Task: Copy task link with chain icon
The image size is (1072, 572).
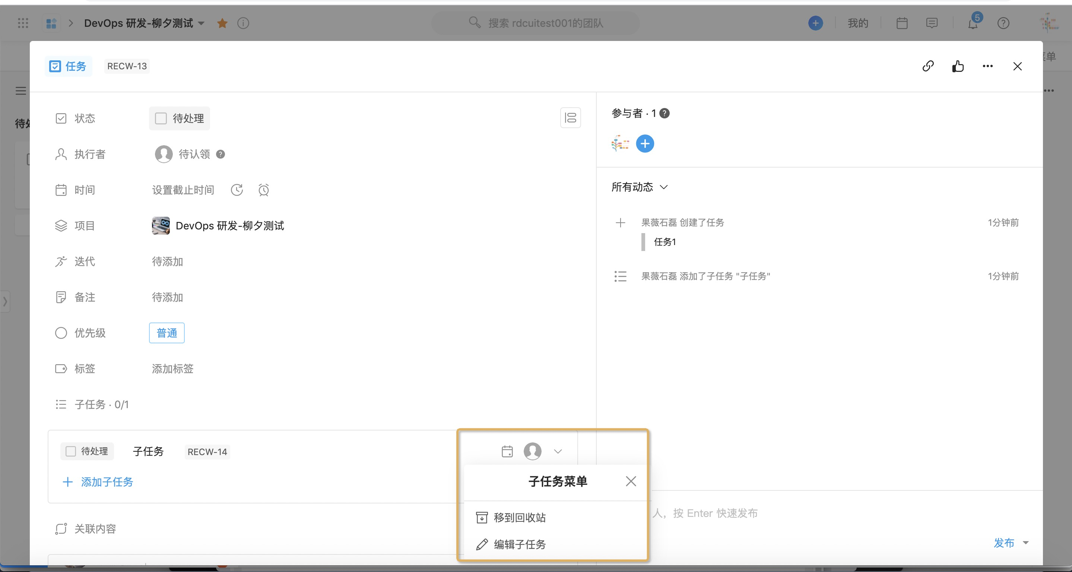Action: [928, 66]
